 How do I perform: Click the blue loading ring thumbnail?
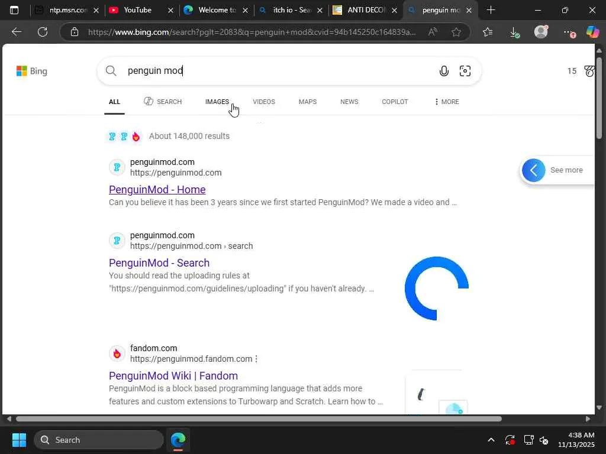tap(437, 288)
